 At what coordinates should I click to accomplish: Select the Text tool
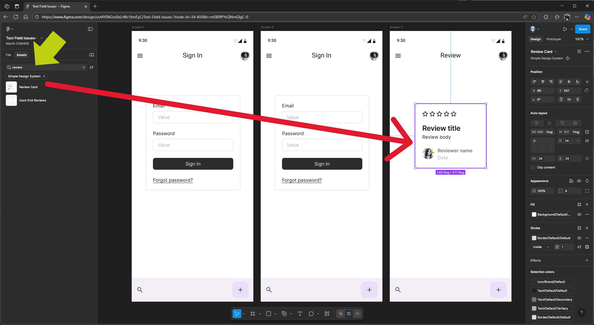(x=300, y=314)
